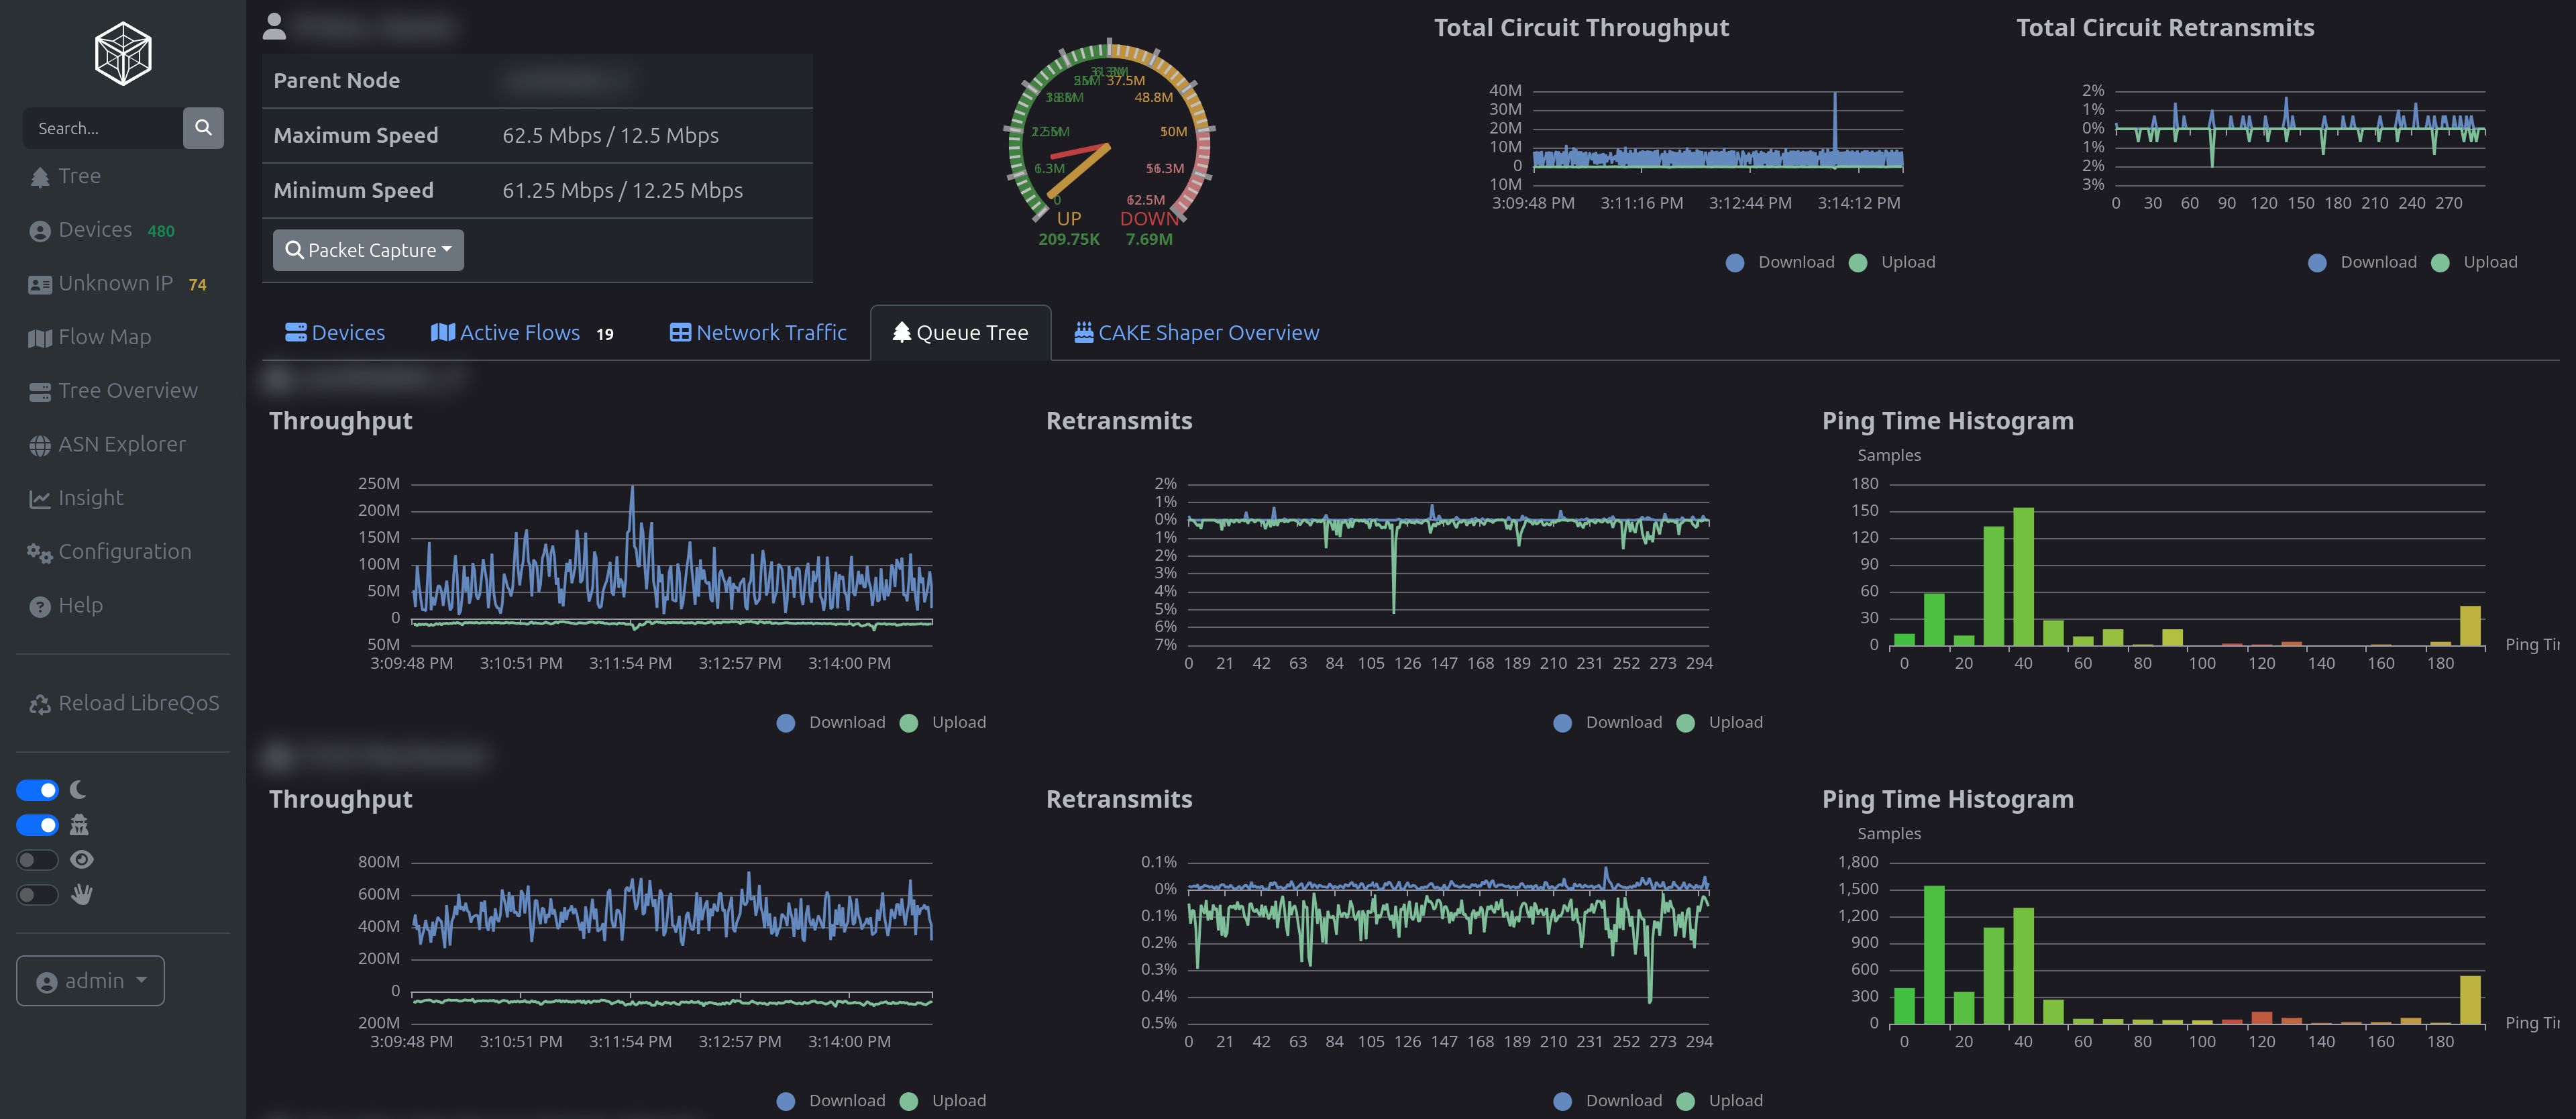The width and height of the screenshot is (2576, 1119).
Task: Switch to CAKE Shaper Overview tab
Action: (x=1196, y=333)
